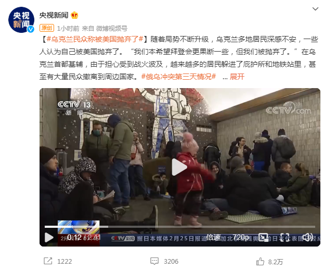Open 微博视频号 source link
This screenshot has height=270, width=323.
coord(112,28)
